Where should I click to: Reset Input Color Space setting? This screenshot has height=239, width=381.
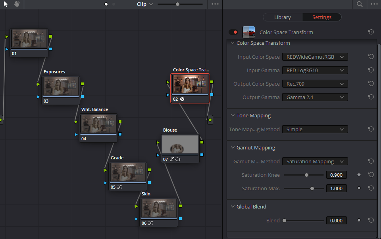pos(371,57)
